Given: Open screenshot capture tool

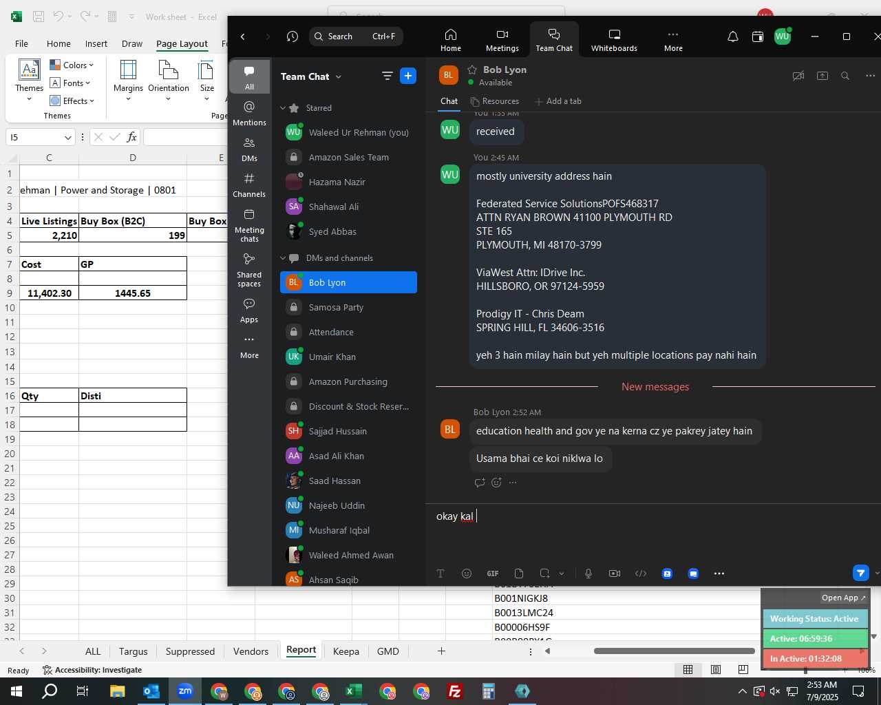Looking at the screenshot, I should 544,574.
